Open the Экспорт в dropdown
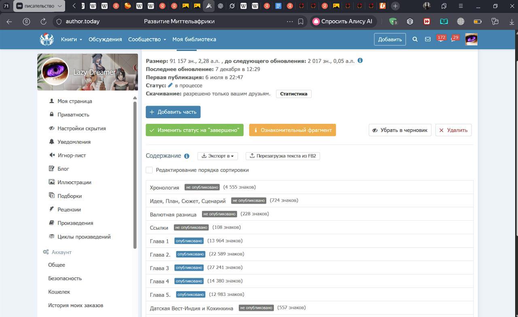This screenshot has height=317, width=518. pos(217,156)
